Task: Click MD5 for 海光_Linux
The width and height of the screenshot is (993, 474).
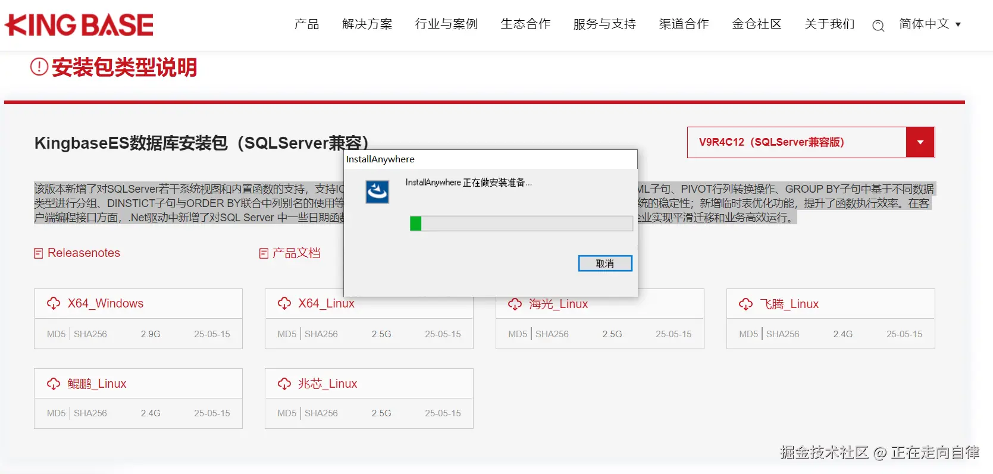Action: click(x=518, y=334)
